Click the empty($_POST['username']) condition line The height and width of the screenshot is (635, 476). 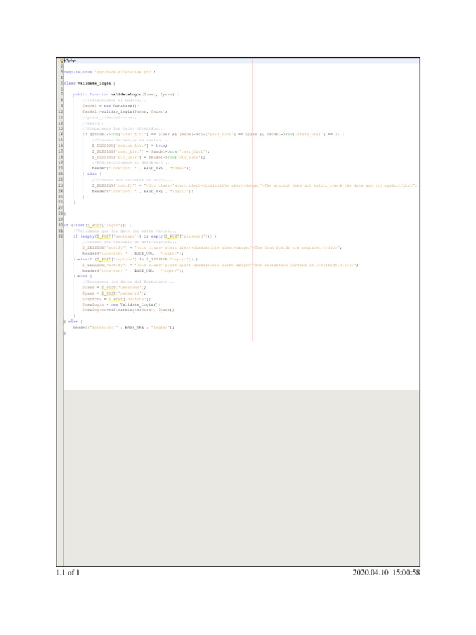[145, 236]
